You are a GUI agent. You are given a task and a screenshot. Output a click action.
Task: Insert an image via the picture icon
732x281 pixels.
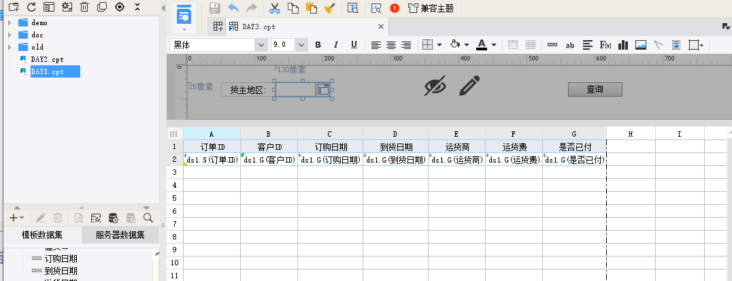641,45
